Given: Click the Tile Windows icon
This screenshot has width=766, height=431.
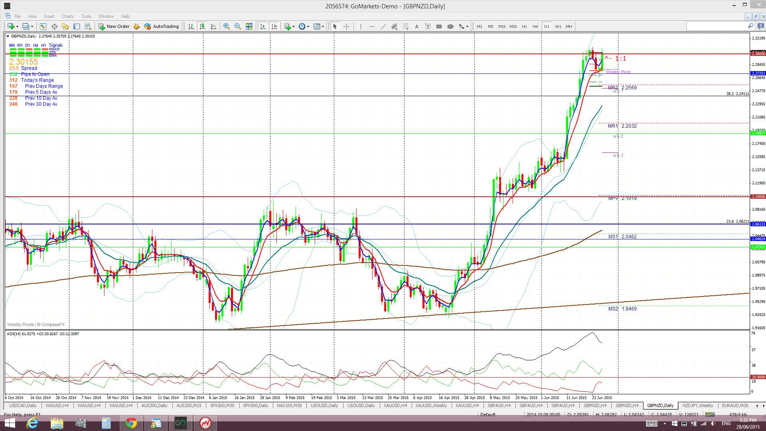Looking at the screenshot, I should point(249,26).
